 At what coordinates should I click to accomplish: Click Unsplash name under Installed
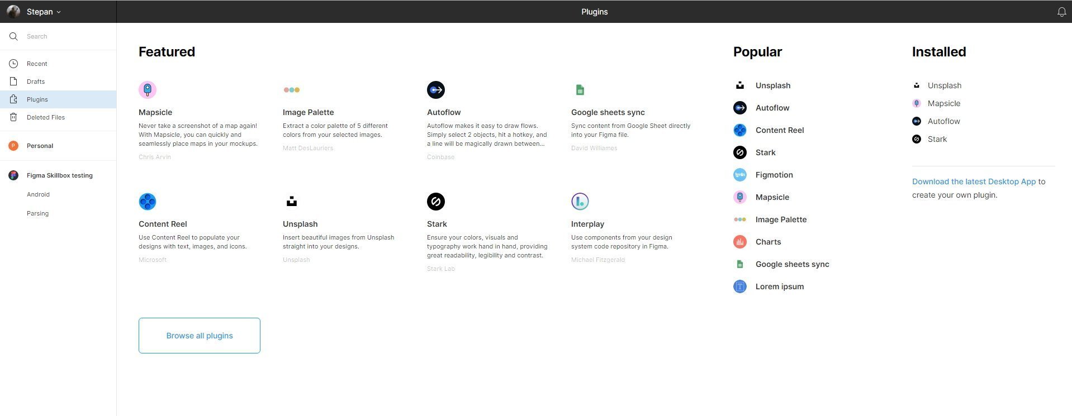[x=945, y=85]
